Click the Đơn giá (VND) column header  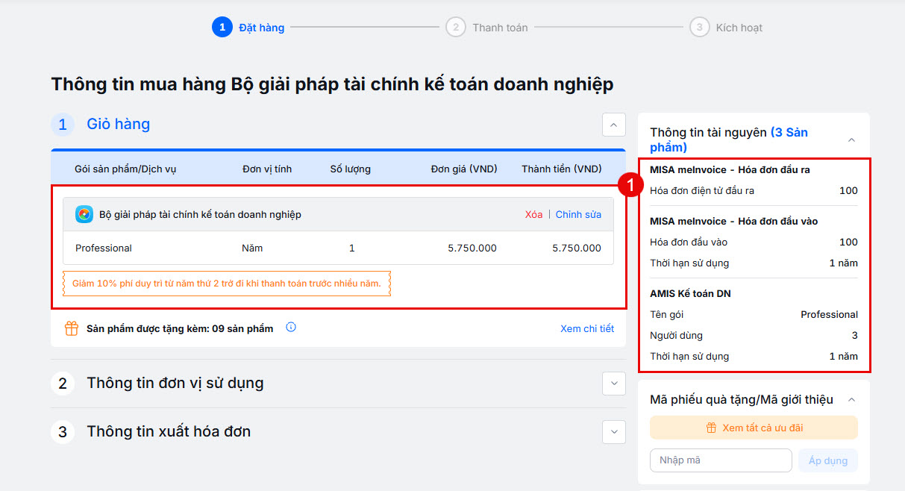click(x=464, y=169)
